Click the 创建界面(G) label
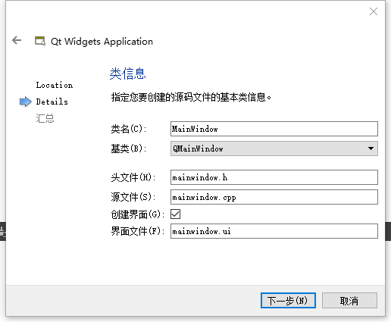This screenshot has width=391, height=322. (138, 214)
